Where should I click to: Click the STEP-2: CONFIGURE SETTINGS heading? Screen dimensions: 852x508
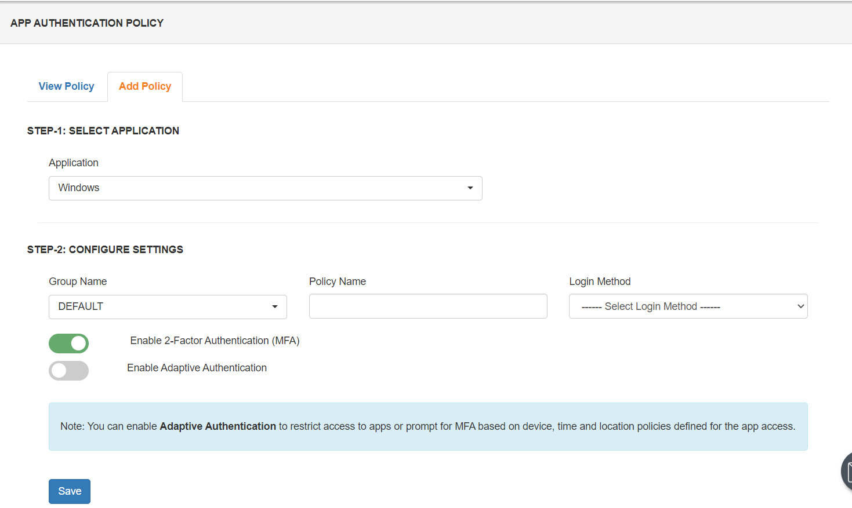click(x=105, y=250)
